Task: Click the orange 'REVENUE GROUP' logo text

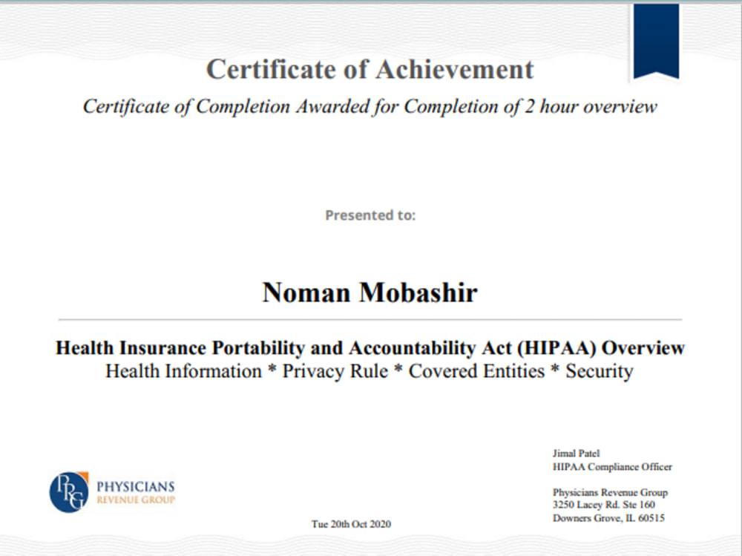Action: tap(136, 500)
